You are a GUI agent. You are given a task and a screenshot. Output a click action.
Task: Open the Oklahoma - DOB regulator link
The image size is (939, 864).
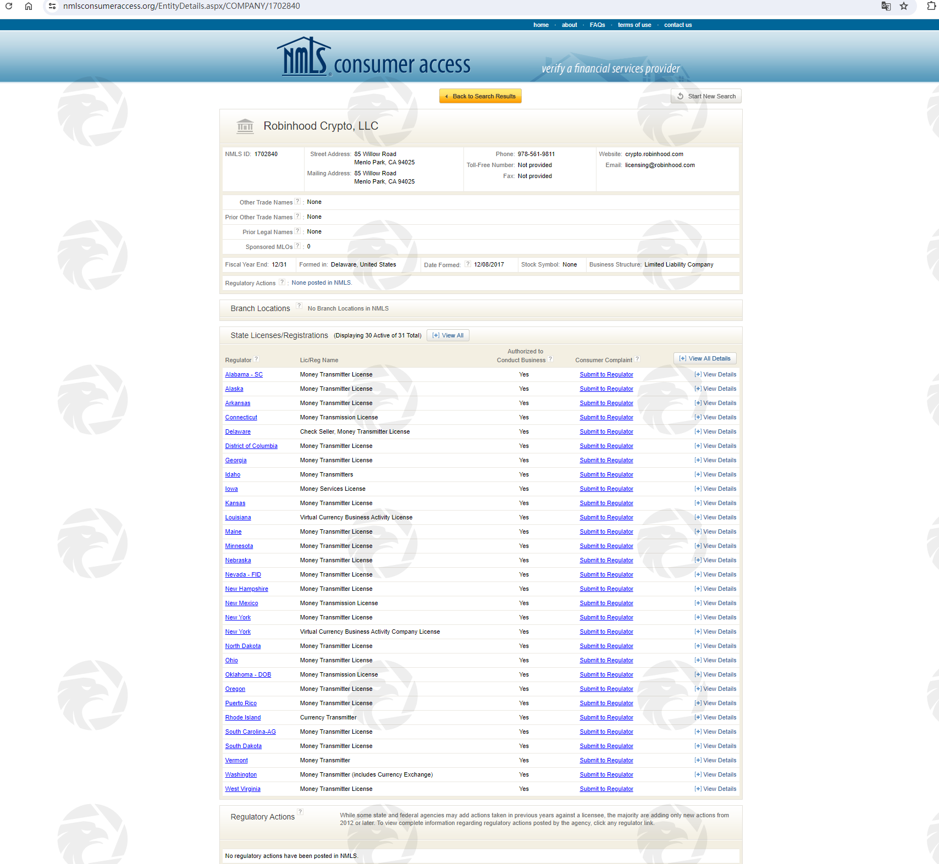(248, 674)
